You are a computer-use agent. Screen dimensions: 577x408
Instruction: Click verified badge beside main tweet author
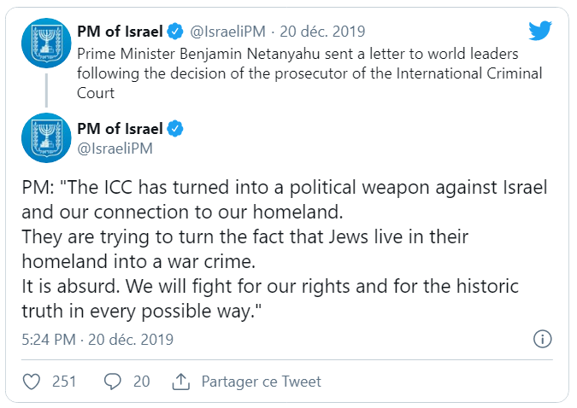pos(175,129)
